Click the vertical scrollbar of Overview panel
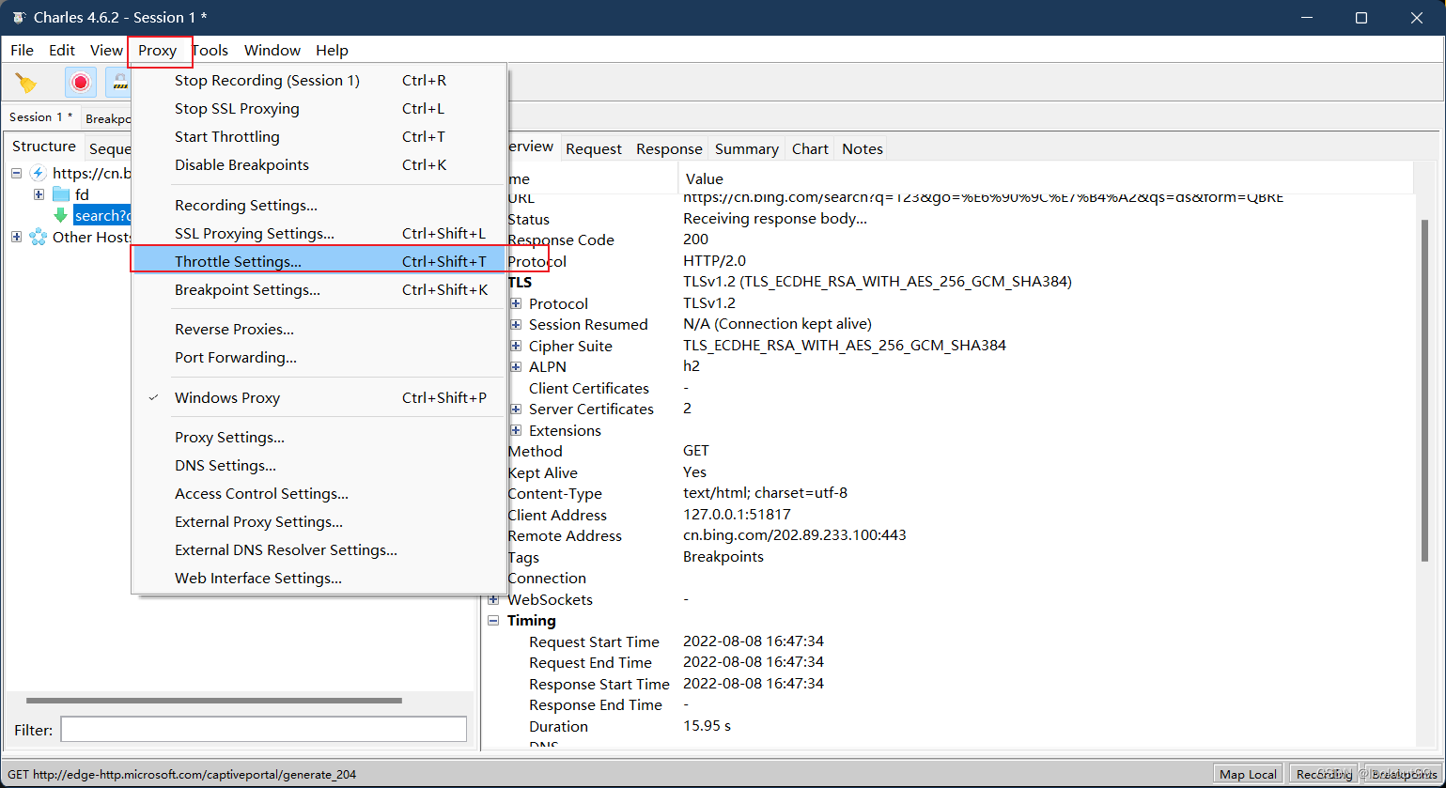Screen dimensions: 1446x788 click(1424, 390)
